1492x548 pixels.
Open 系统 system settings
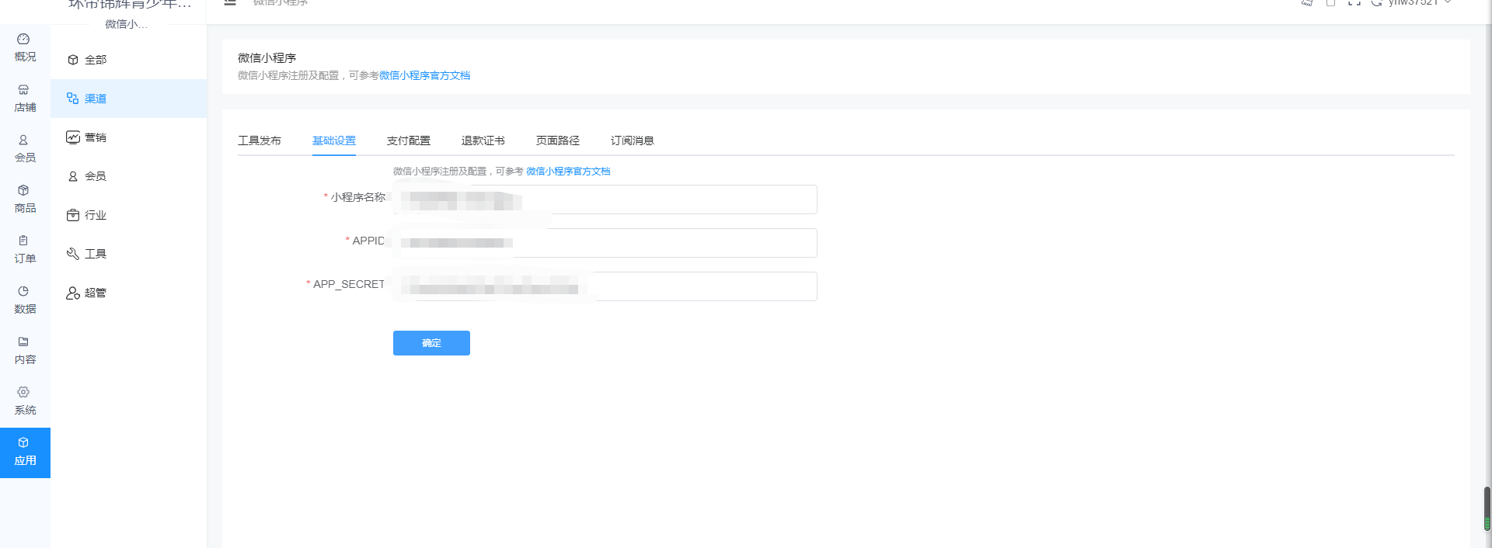tap(25, 401)
